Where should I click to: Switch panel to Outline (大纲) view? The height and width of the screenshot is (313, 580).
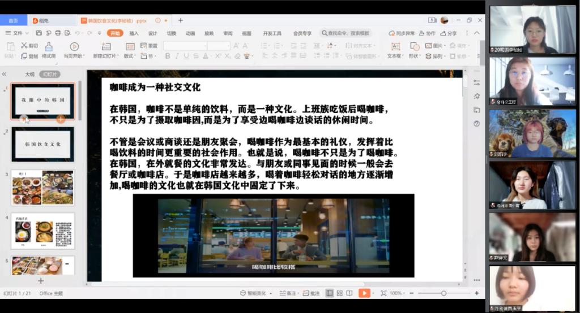pos(29,74)
